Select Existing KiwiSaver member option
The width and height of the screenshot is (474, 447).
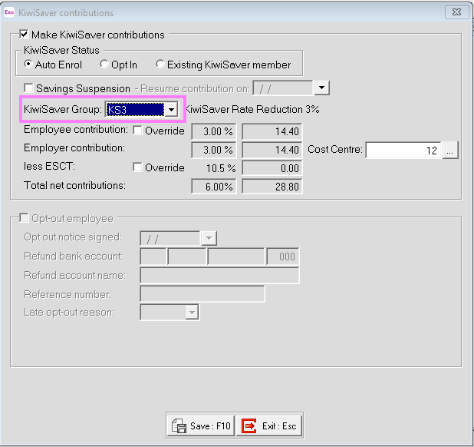click(160, 64)
